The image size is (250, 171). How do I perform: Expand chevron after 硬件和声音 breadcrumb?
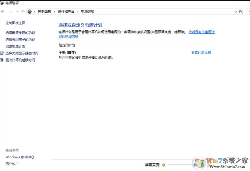click(78, 11)
